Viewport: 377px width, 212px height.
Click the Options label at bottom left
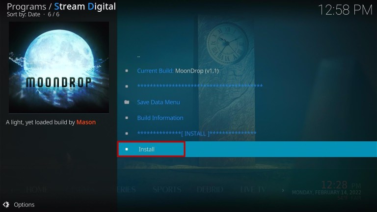[24, 205]
